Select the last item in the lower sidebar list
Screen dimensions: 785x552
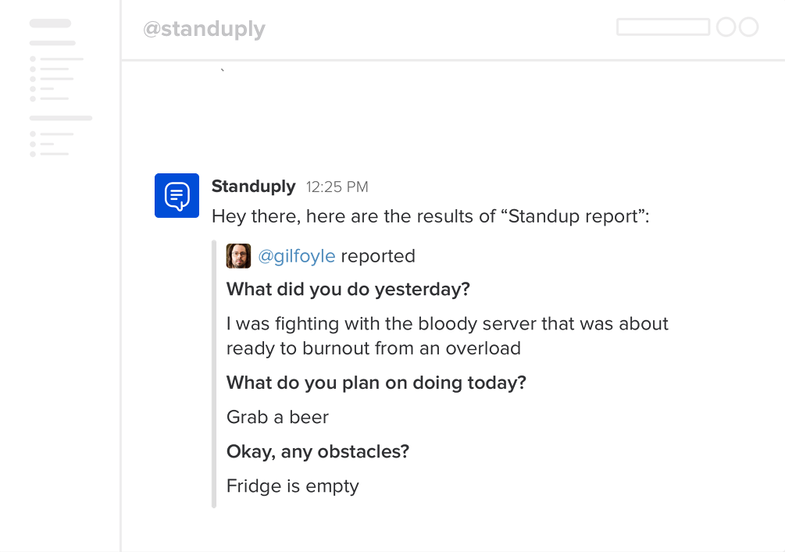[x=50, y=154]
